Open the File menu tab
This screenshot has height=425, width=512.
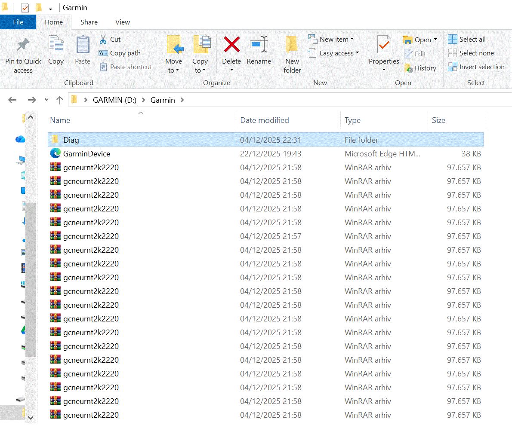pos(18,22)
